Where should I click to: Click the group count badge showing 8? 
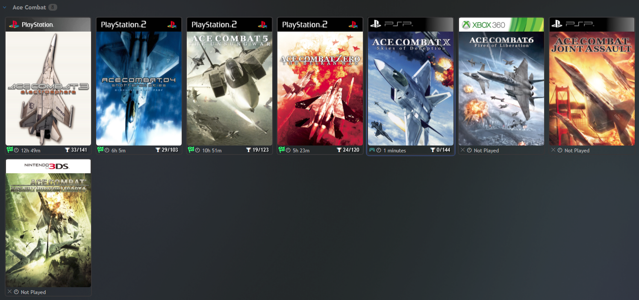click(53, 7)
